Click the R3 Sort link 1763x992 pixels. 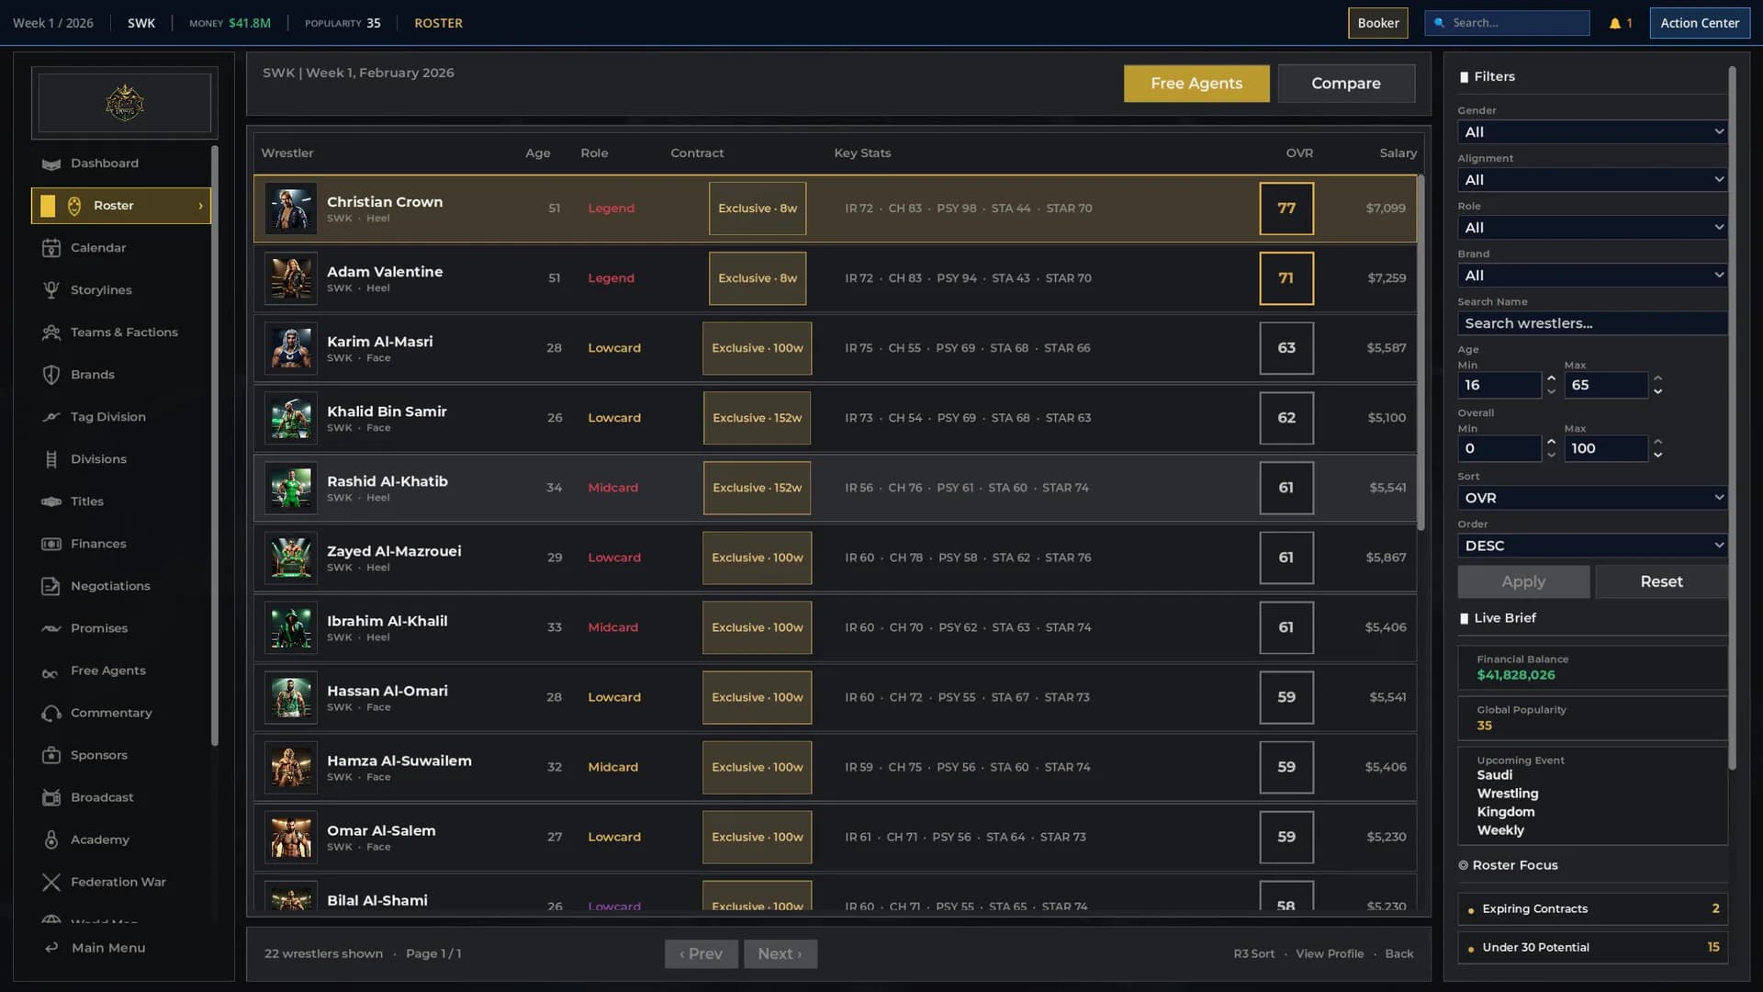[1253, 953]
